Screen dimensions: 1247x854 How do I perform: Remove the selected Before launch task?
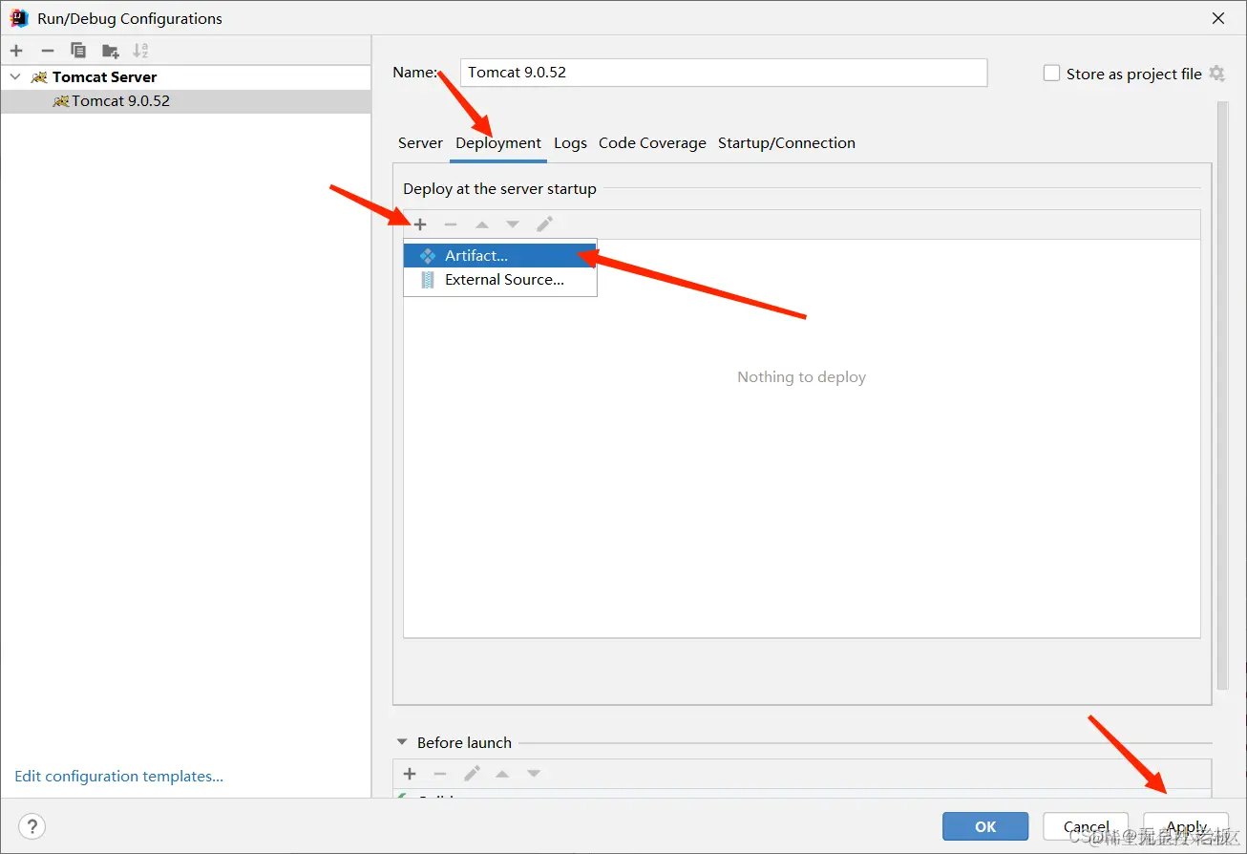coord(440,774)
